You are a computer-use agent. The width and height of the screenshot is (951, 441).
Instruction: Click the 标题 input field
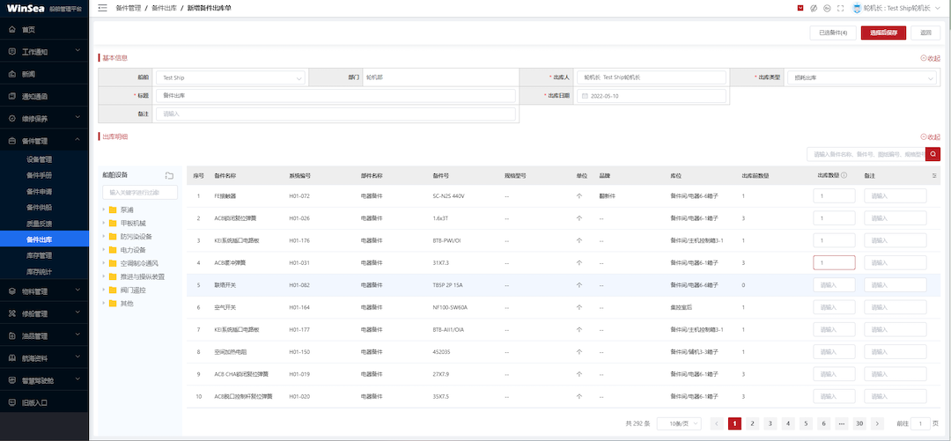pyautogui.click(x=335, y=96)
